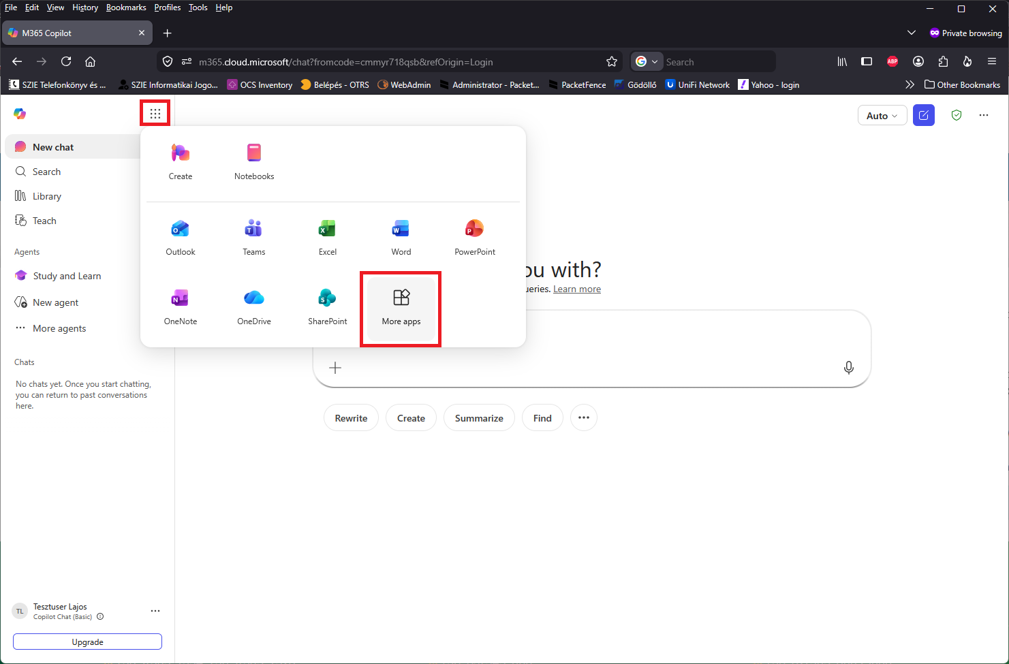1009x664 pixels.
Task: Open Firefox application hamburger menu
Action: pos(992,61)
